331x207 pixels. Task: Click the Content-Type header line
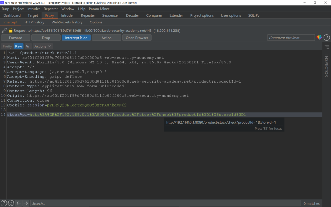coord(66,86)
